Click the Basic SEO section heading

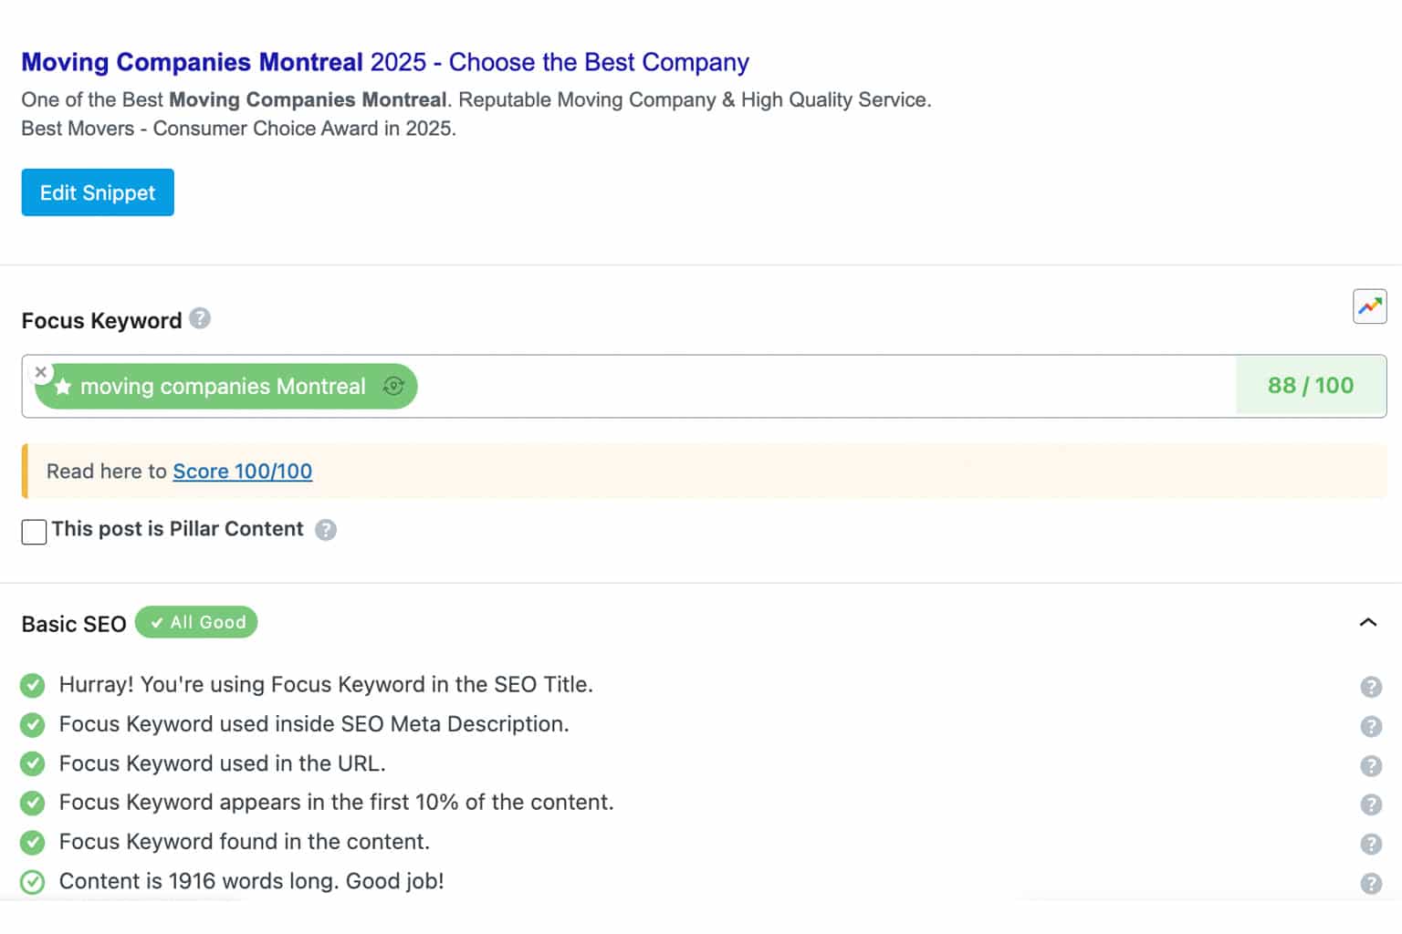click(x=74, y=624)
